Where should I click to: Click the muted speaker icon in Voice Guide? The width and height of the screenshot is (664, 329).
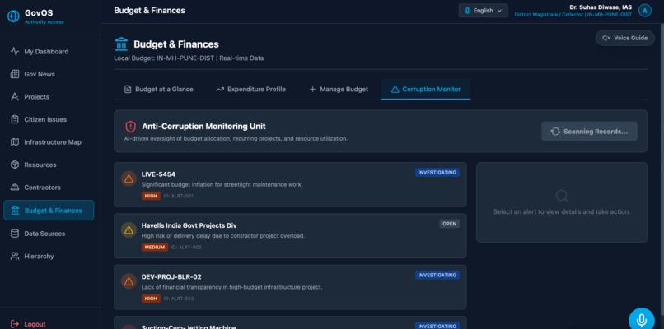click(x=606, y=38)
